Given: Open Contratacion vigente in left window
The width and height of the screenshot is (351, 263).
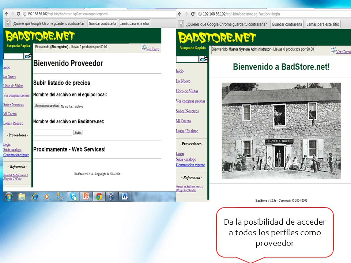Looking at the screenshot, I should point(16,155).
